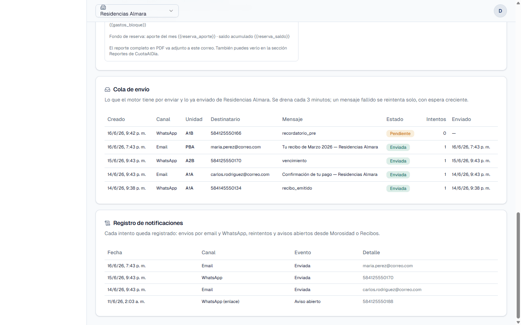The width and height of the screenshot is (521, 325).
Task: Click the template text {{gastos_bloque}} area
Action: pos(128,25)
